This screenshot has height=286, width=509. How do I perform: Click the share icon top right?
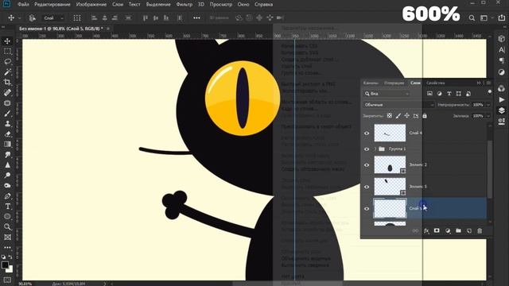(x=502, y=17)
